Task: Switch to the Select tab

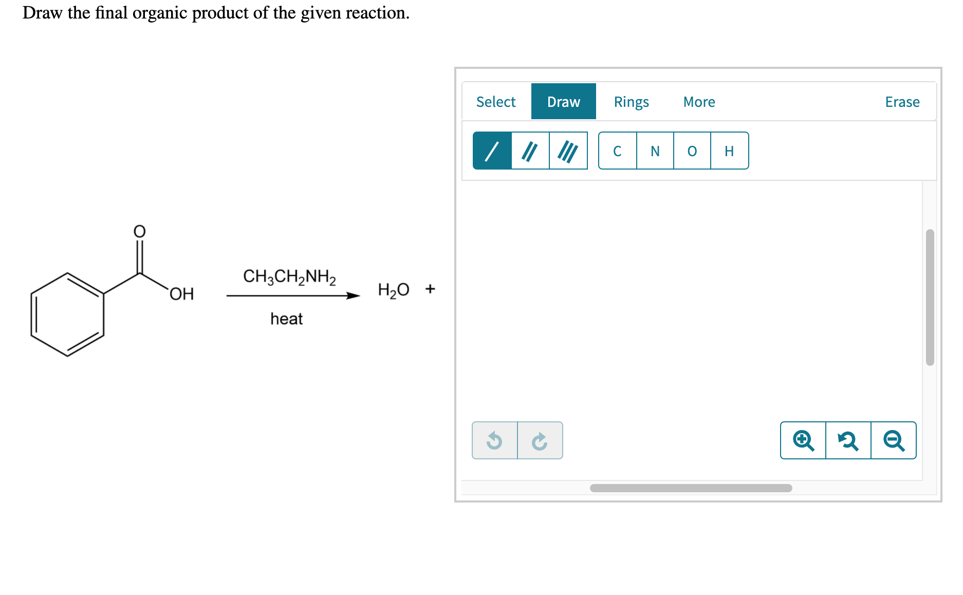Action: click(496, 102)
